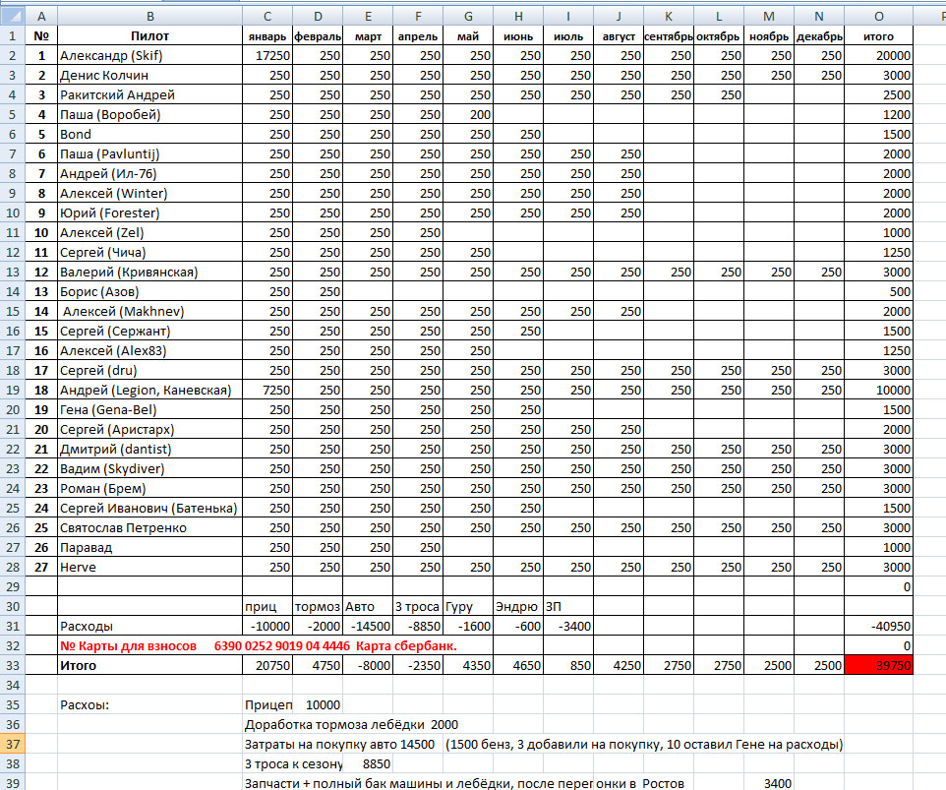
Task: Select cell 'Сергей (Аристарх)'
Action: tap(149, 429)
